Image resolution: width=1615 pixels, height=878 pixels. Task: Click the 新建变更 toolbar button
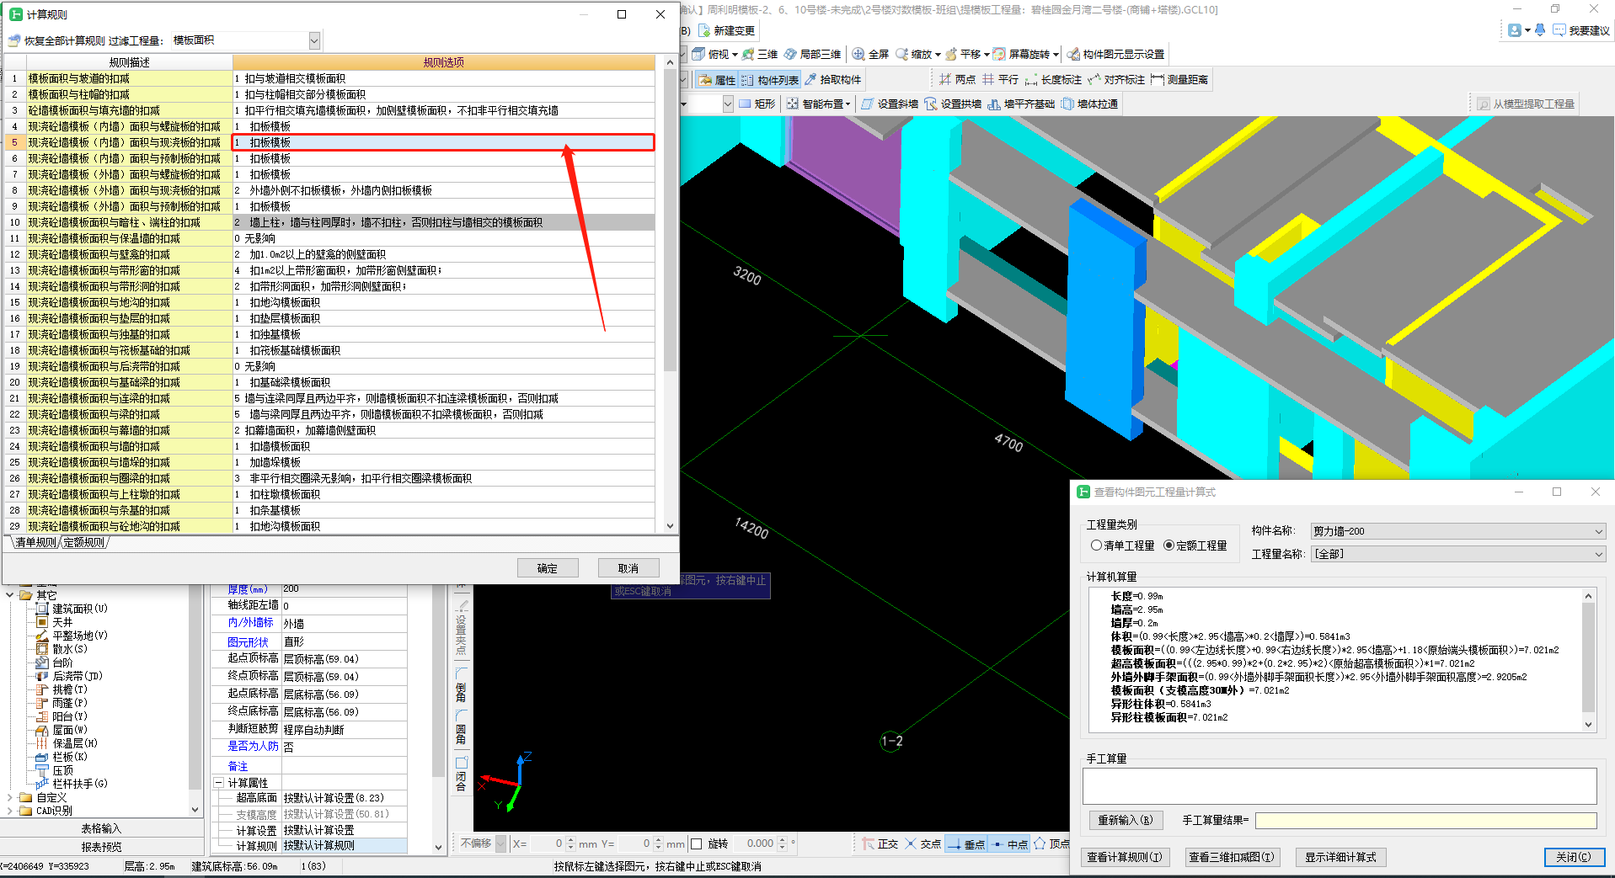tap(727, 30)
